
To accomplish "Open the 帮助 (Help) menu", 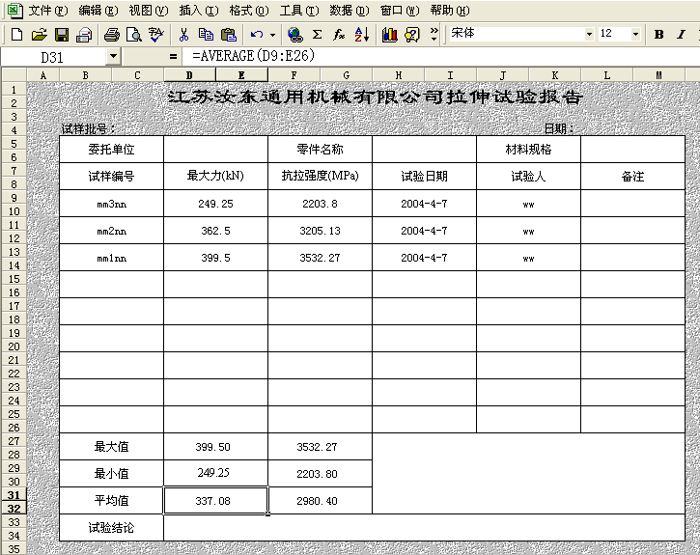I will point(450,11).
